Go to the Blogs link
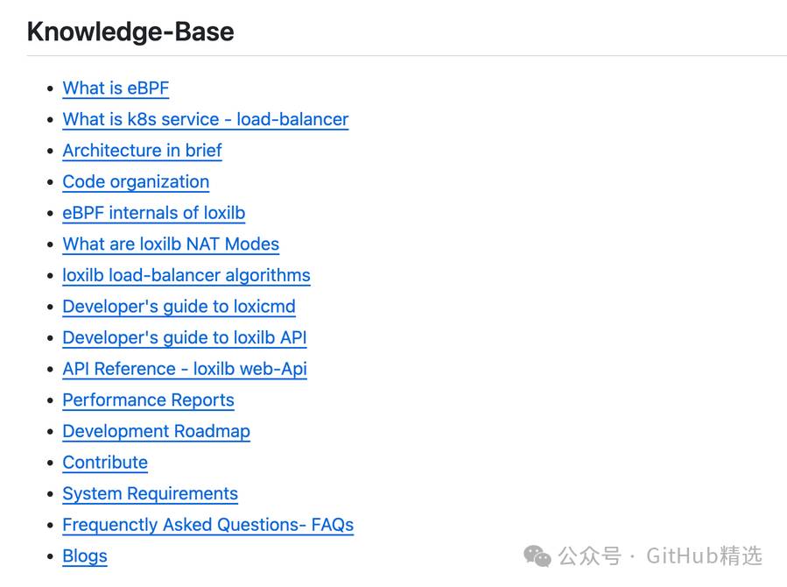This screenshot has height=587, width=787. point(85,555)
